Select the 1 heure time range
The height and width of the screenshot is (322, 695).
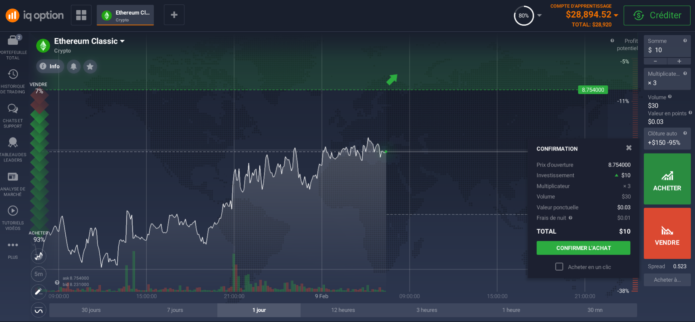[511, 310]
